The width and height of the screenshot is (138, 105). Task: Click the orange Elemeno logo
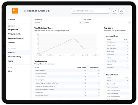pos(15,11)
